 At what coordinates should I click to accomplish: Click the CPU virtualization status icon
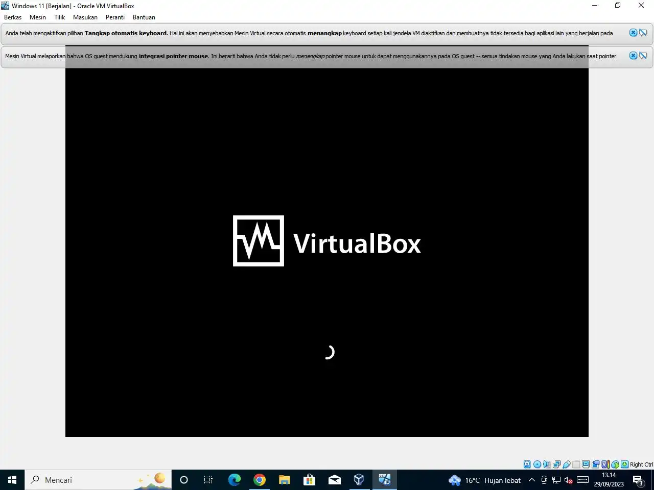click(x=605, y=464)
